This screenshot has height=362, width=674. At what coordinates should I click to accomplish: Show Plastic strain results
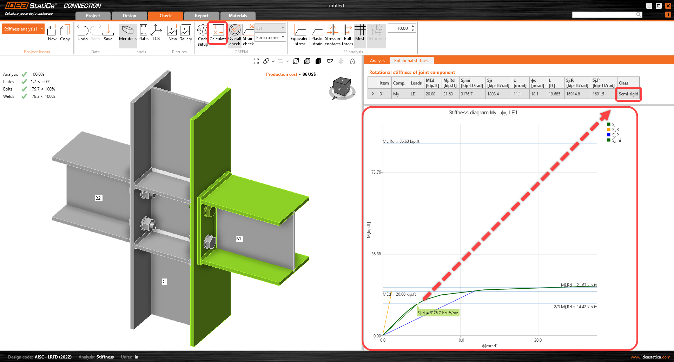coord(317,35)
